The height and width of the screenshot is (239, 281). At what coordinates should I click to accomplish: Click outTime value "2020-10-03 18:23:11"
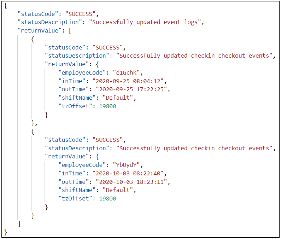point(131,182)
